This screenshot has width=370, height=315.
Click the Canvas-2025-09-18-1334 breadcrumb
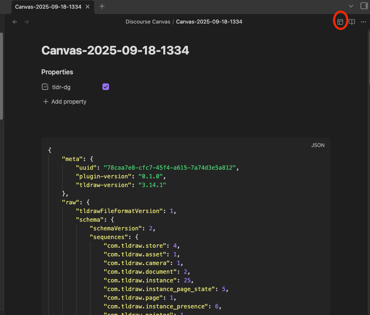[209, 21]
